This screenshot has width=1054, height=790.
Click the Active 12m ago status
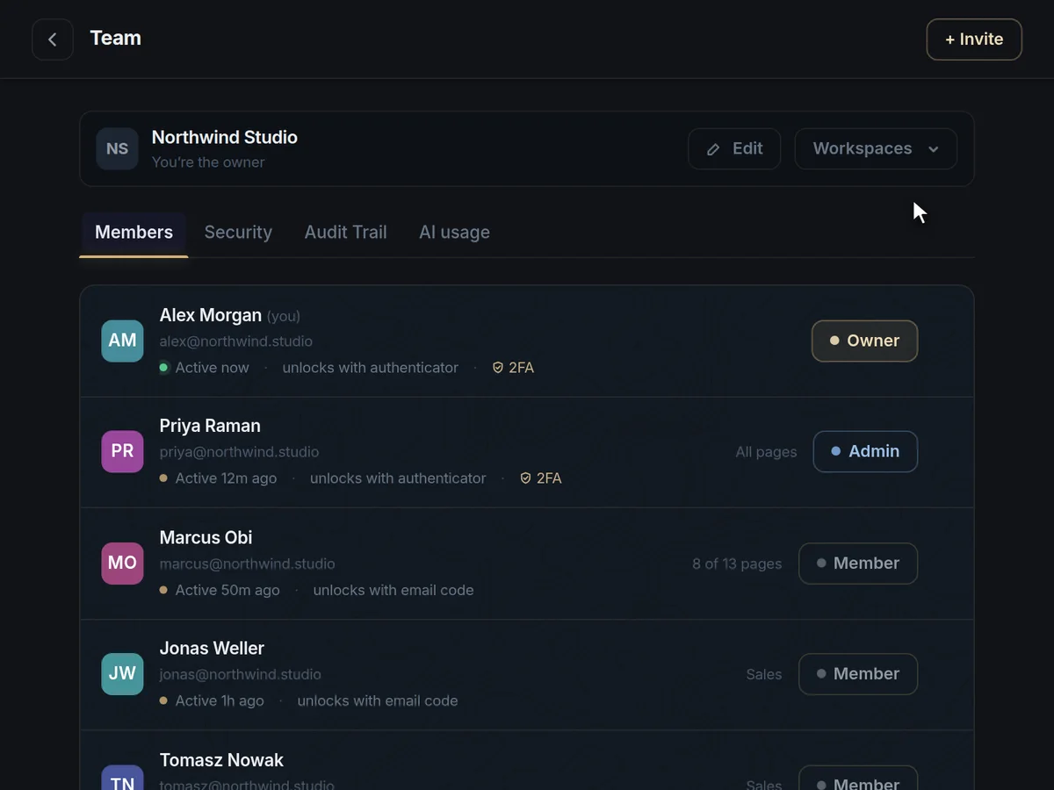pyautogui.click(x=218, y=478)
